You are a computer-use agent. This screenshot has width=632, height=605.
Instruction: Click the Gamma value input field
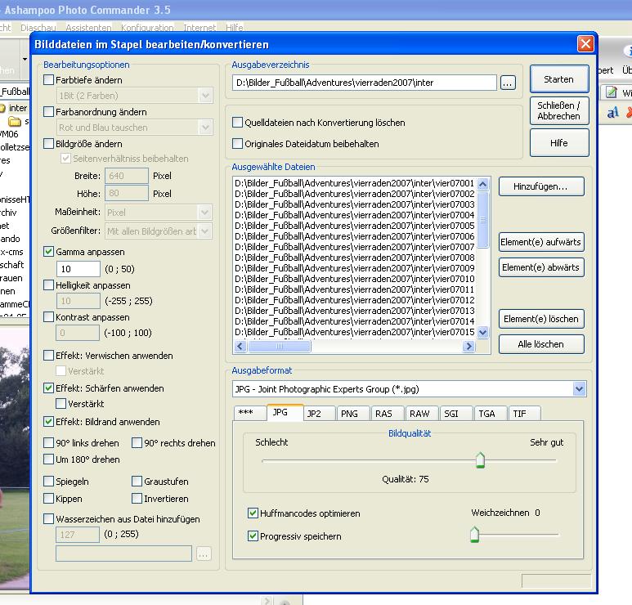(x=78, y=269)
